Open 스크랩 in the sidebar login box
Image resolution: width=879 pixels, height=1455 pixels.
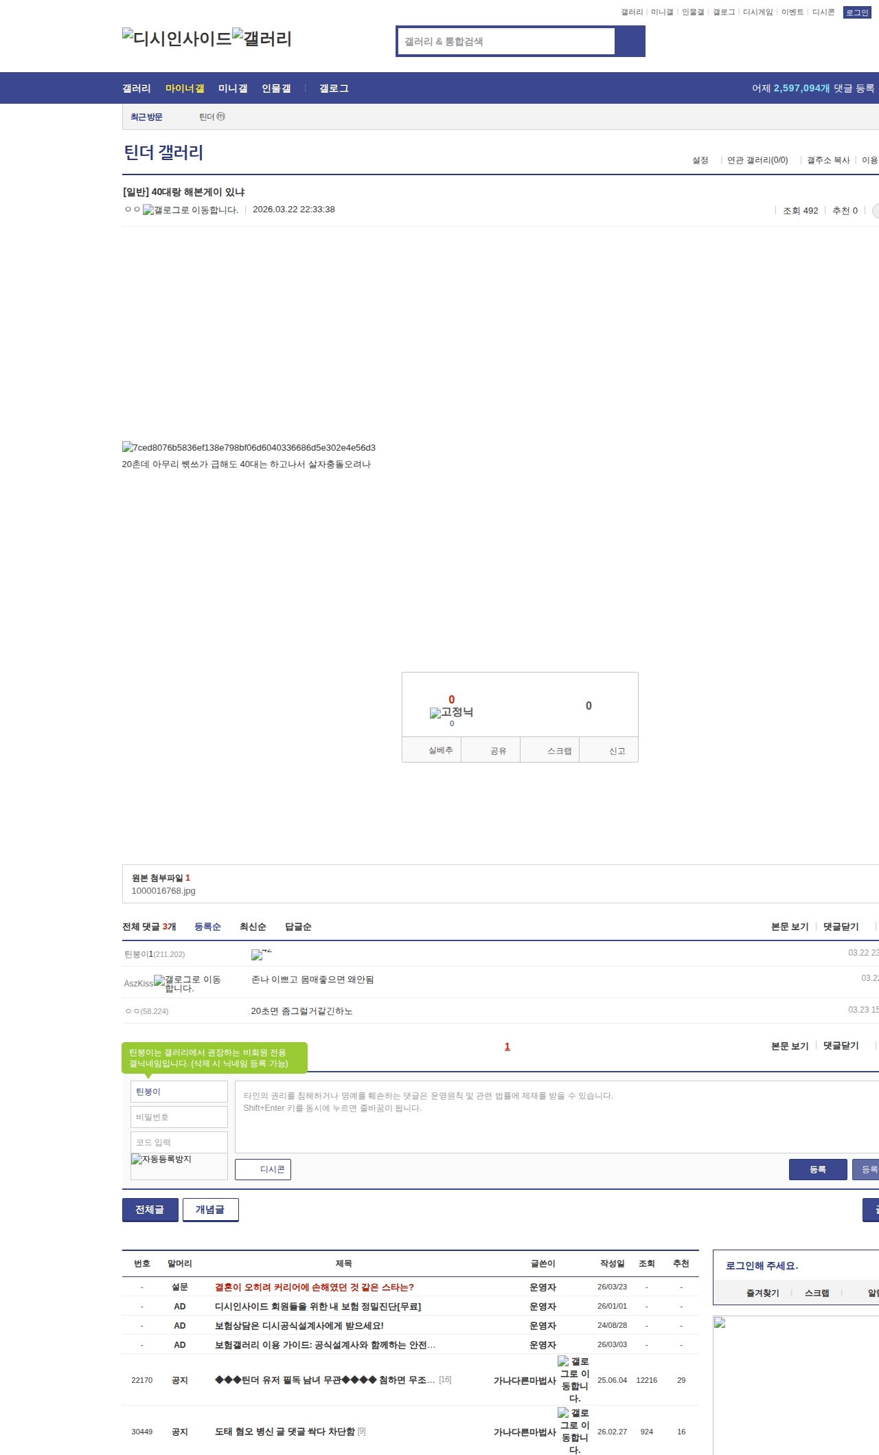[x=817, y=1293]
